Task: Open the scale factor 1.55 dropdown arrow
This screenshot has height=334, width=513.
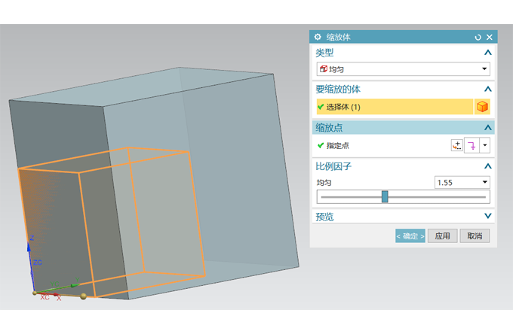Action: [x=484, y=182]
